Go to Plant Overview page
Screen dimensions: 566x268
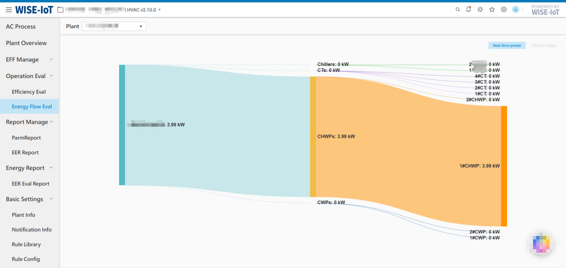26,43
